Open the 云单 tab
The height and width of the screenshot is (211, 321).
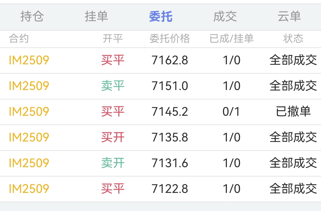tap(289, 17)
